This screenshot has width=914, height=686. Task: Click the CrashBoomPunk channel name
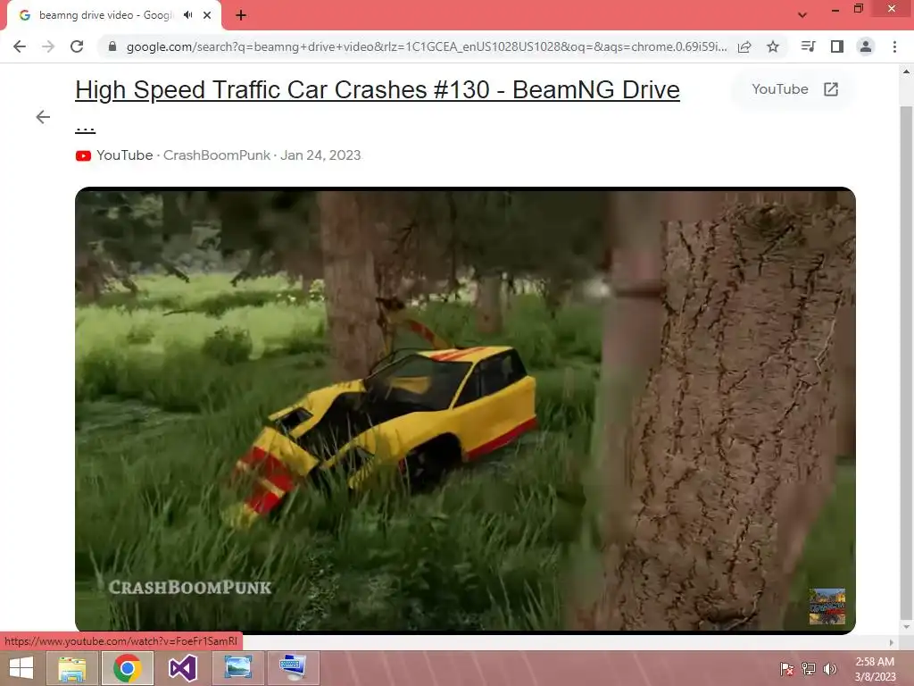pos(217,155)
